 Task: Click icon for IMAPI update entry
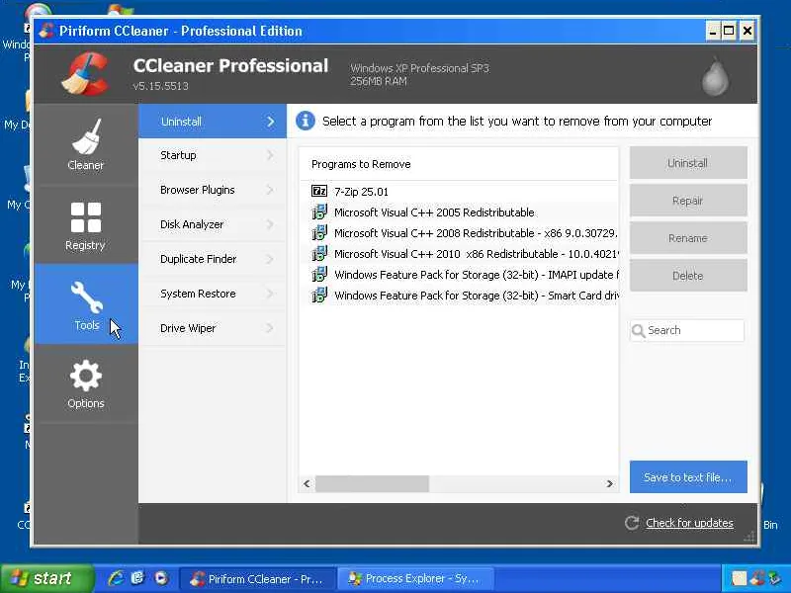[319, 274]
